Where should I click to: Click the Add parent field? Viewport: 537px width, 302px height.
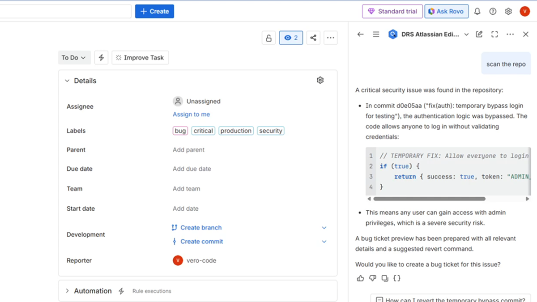tap(188, 150)
